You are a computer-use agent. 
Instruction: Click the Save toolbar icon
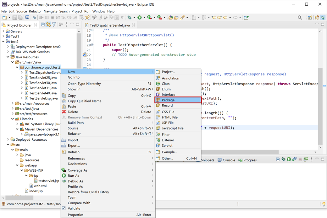tap(14, 18)
